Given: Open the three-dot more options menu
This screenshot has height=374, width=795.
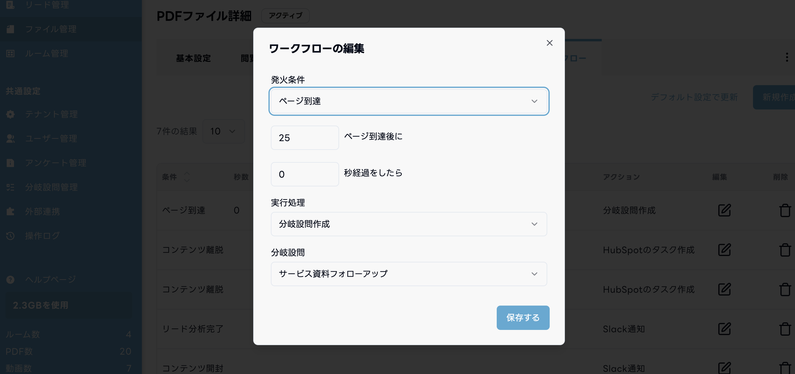Looking at the screenshot, I should (x=787, y=57).
